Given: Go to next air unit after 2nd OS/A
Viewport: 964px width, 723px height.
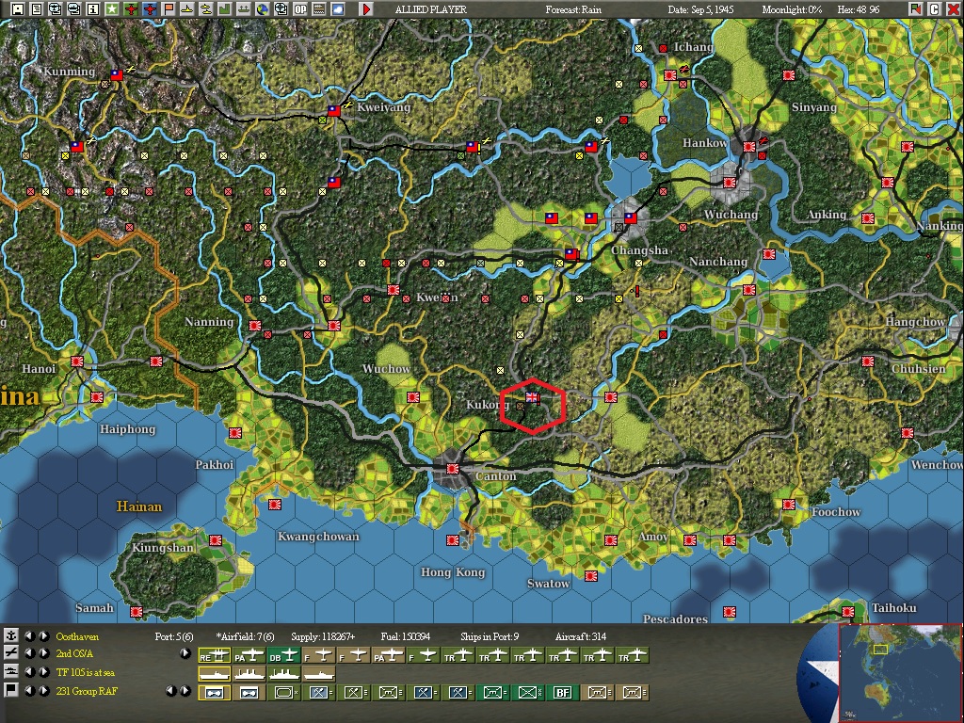Looking at the screenshot, I should pyautogui.click(x=43, y=653).
